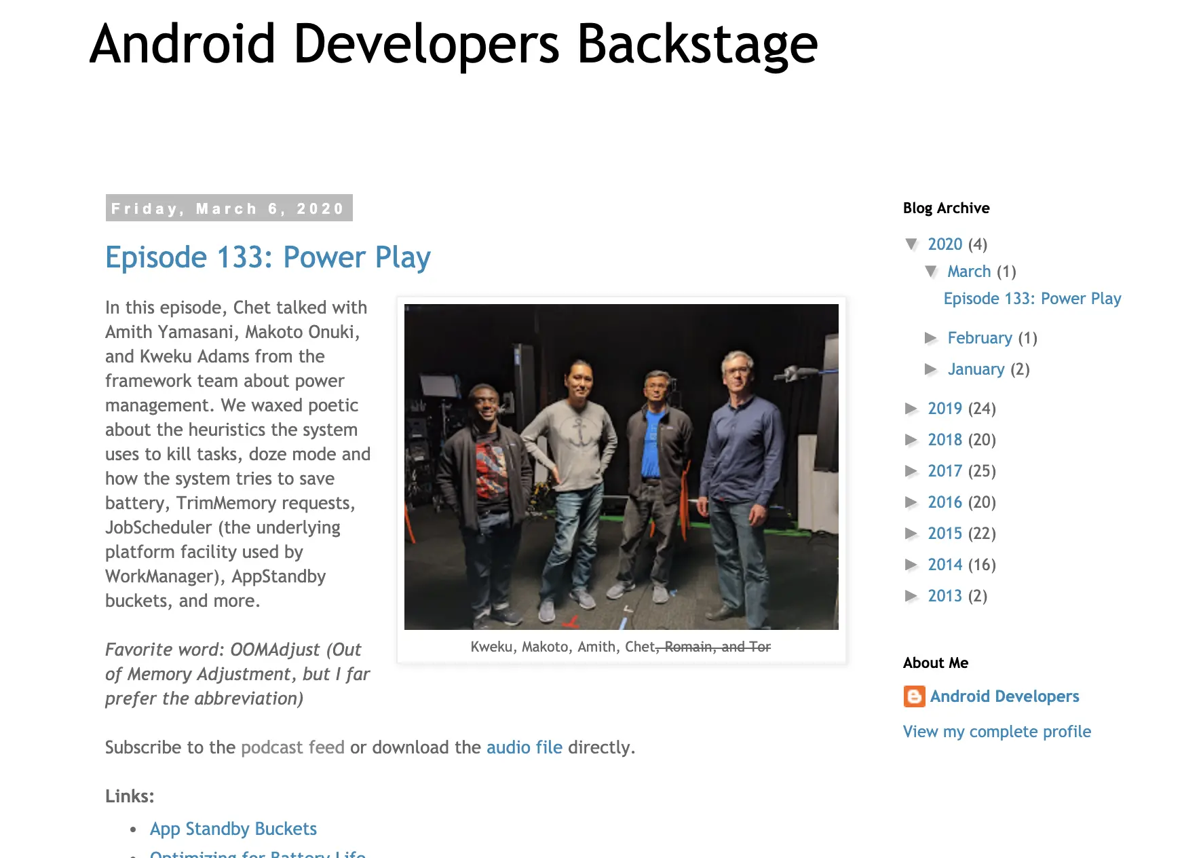Image resolution: width=1201 pixels, height=858 pixels.
Task: Click the Blog Archive heading
Action: point(946,208)
